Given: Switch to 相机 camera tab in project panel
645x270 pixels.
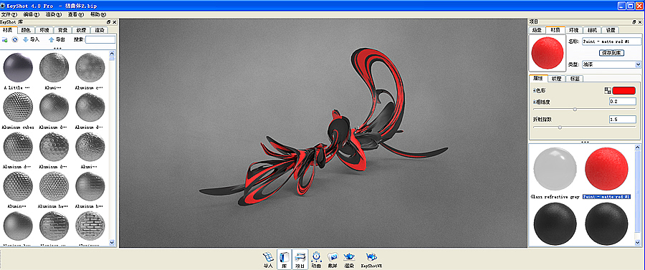Looking at the screenshot, I should (x=593, y=30).
